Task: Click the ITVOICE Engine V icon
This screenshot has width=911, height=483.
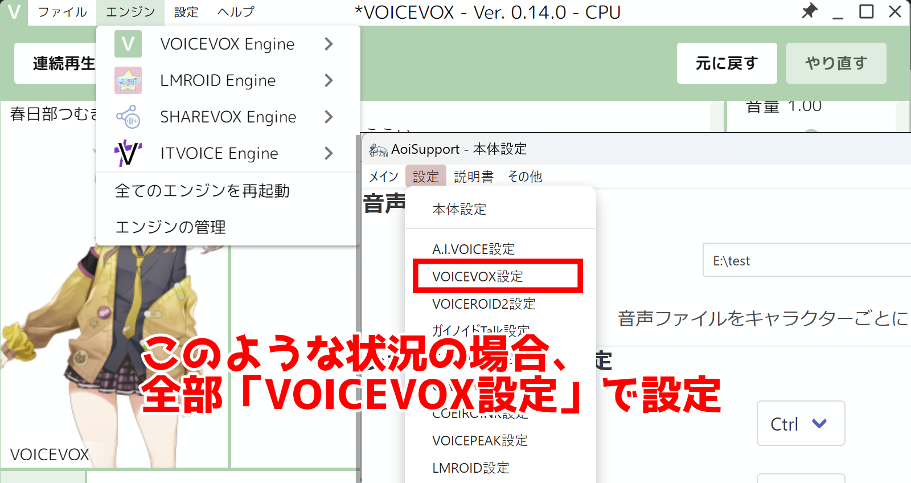Action: pos(128,153)
